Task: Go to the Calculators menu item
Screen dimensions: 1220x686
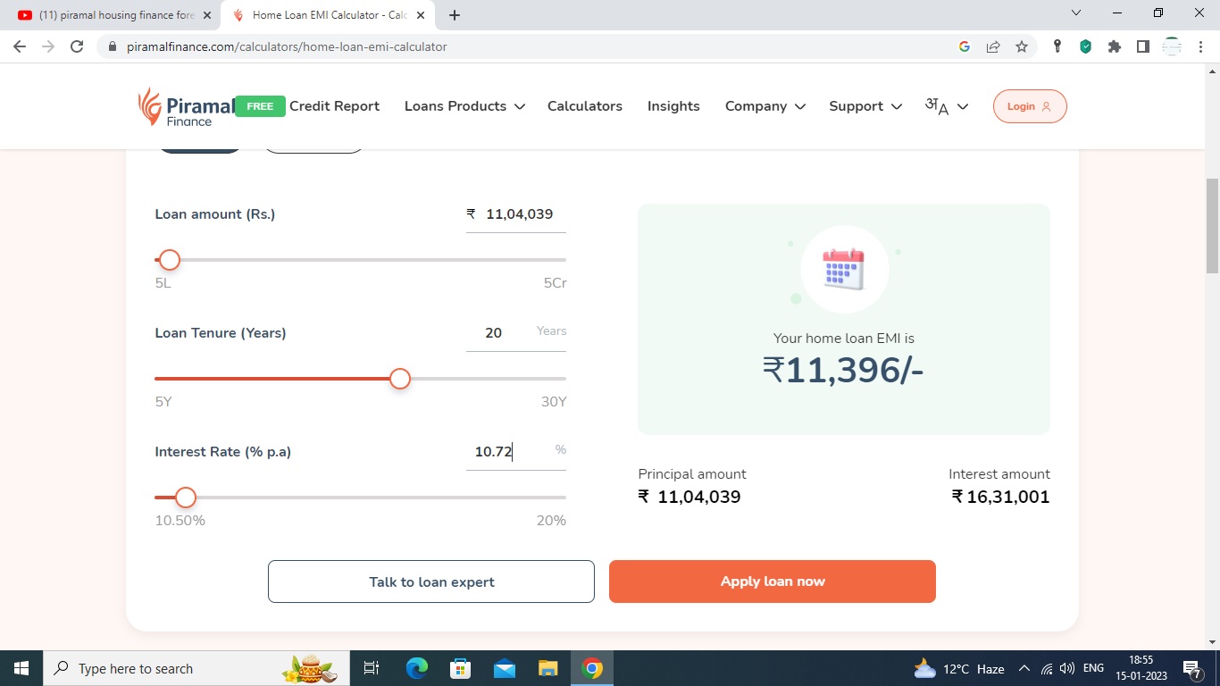Action: (x=584, y=106)
